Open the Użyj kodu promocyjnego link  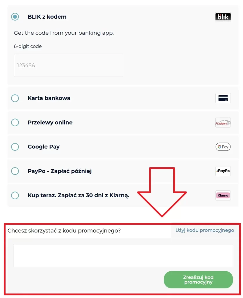(x=205, y=230)
